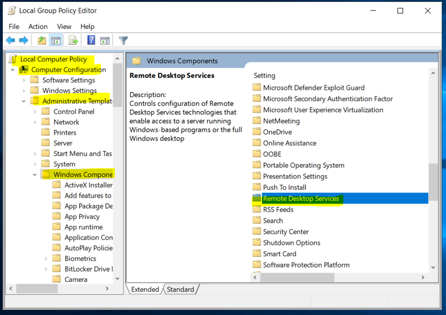Select Shutdown Options in the list
446x315 pixels.
[x=291, y=243]
